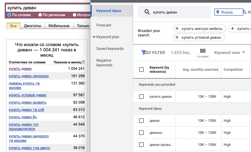Image resolution: width=251 pixels, height=152 pixels.
Task: Add the купить угловой диван suggestion chip
Action: (199, 37)
